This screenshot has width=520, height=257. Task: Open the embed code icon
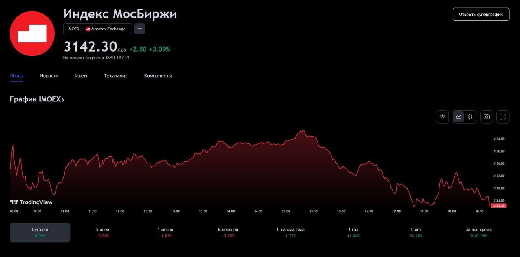[442, 117]
